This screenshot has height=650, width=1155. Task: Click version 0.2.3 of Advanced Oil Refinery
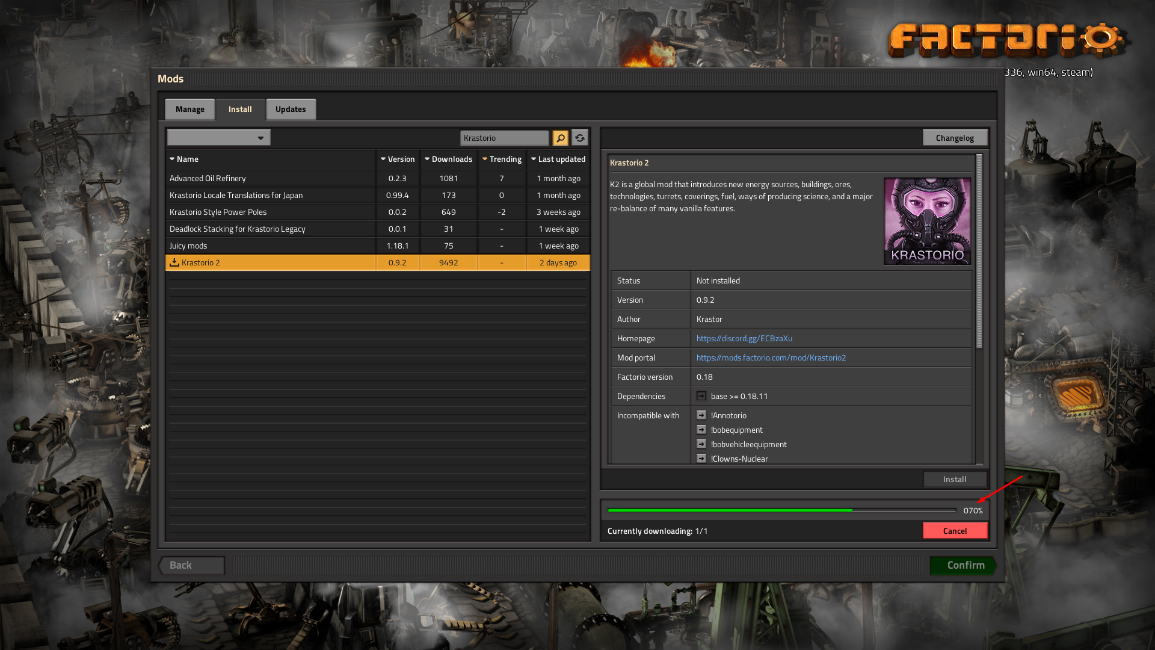pyautogui.click(x=398, y=178)
